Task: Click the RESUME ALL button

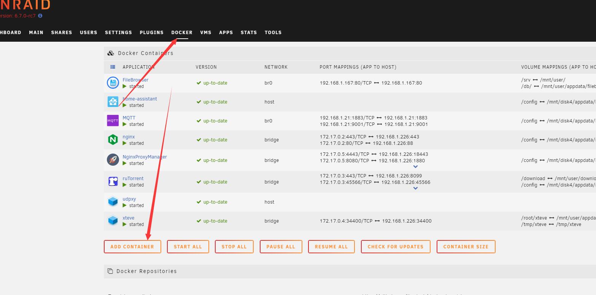Action: (x=331, y=246)
